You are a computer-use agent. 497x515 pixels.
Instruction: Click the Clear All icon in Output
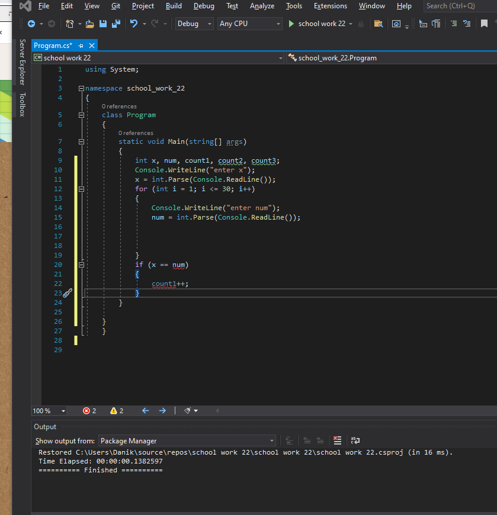[x=338, y=440]
